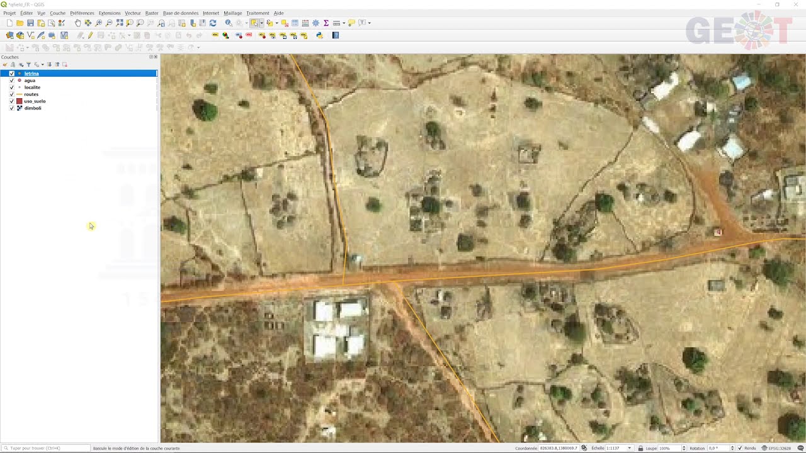Image resolution: width=806 pixels, height=453 pixels.
Task: Click the Select Features tool
Action: coord(254,23)
